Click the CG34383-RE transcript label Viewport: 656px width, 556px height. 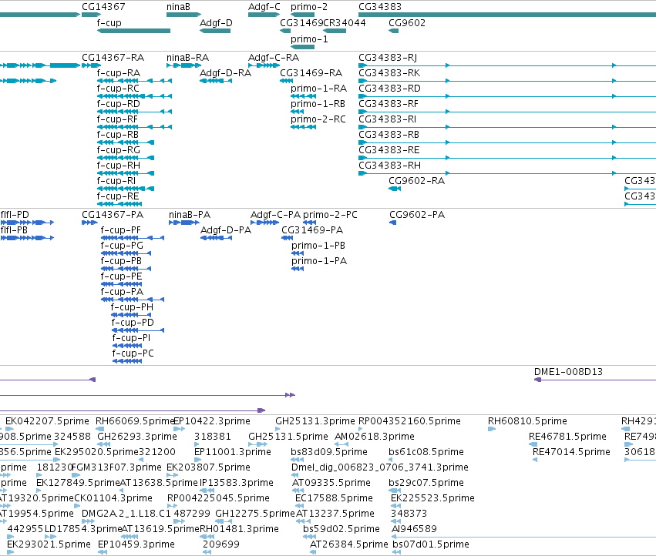(389, 150)
